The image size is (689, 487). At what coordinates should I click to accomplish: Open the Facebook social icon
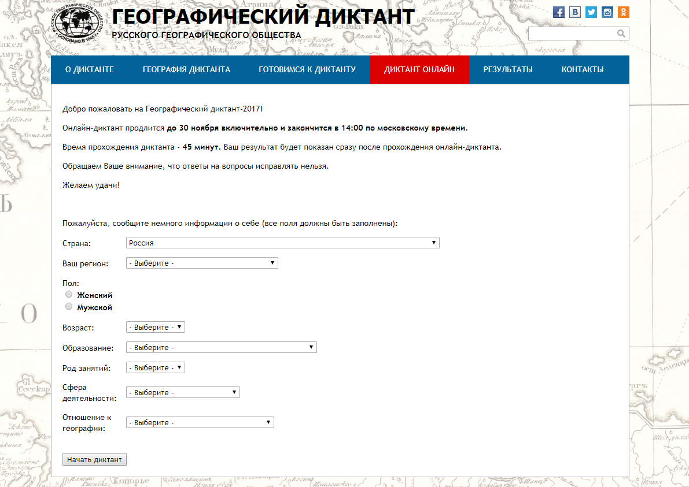tap(558, 12)
